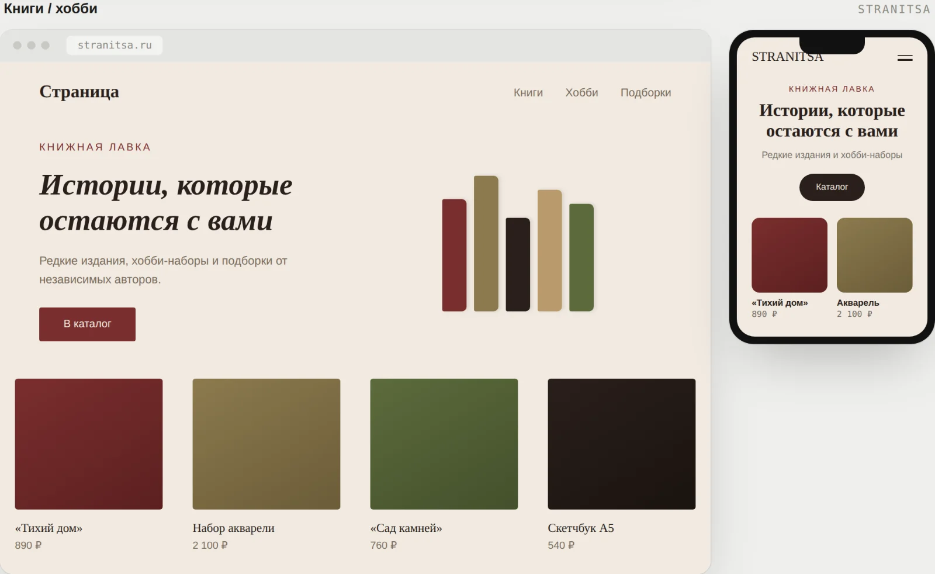Click the «Страница» site logo

[x=79, y=92]
